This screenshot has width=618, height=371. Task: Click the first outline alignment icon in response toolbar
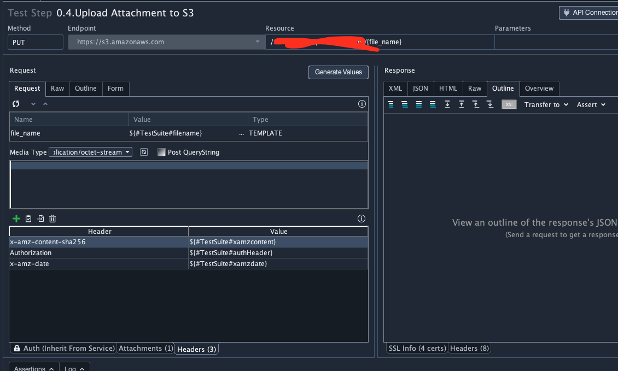click(x=390, y=104)
